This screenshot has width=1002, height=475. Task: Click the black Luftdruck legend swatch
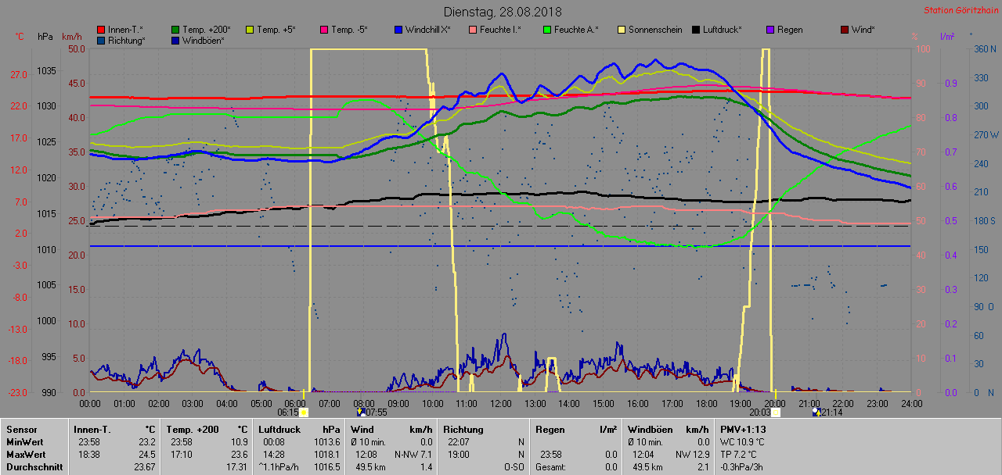696,30
